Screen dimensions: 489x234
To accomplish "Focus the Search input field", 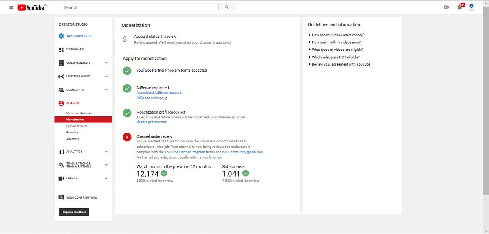I will tap(140, 7).
